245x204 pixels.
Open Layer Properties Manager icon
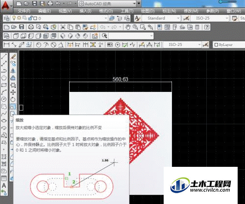pos(6,18)
